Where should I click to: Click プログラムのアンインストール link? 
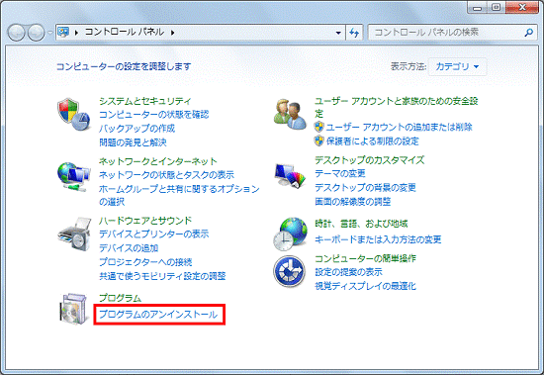[158, 315]
